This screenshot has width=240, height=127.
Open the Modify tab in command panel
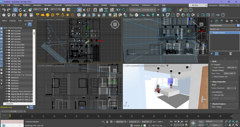(217, 21)
